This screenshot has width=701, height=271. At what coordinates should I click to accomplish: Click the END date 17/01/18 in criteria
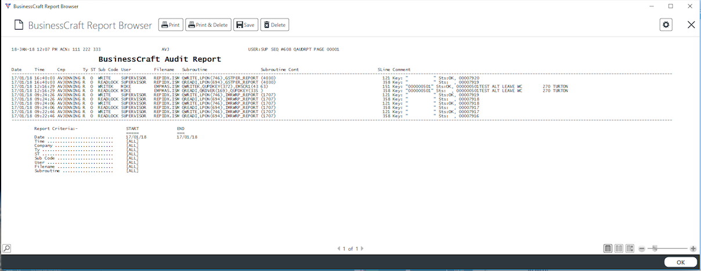pyautogui.click(x=187, y=137)
